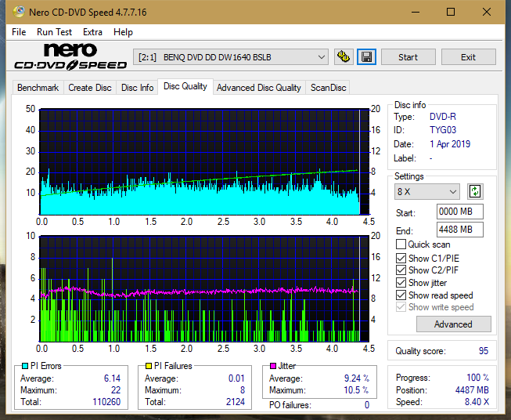Click the Start button
511x420 pixels.
coord(408,57)
